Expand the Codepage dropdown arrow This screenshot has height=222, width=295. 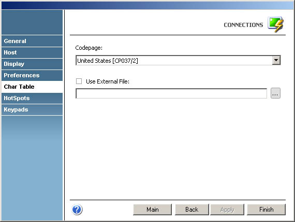276,60
